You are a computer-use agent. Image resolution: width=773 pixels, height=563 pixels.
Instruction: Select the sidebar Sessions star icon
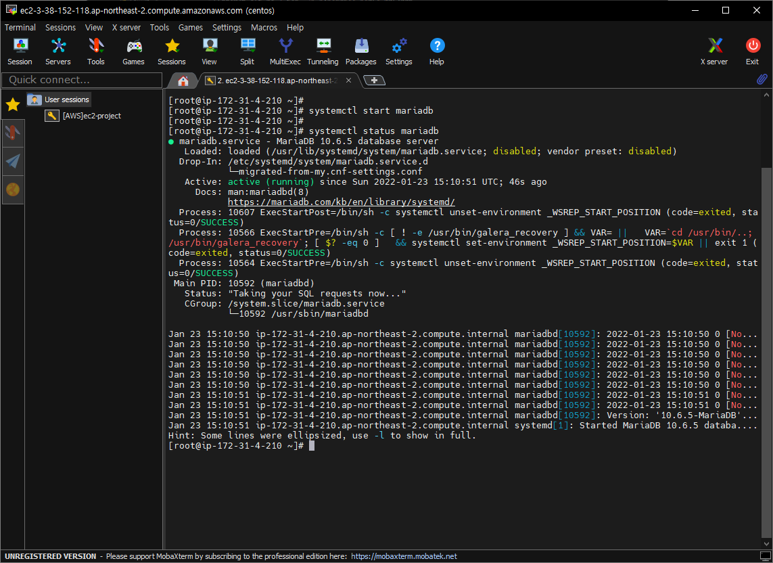(x=13, y=105)
